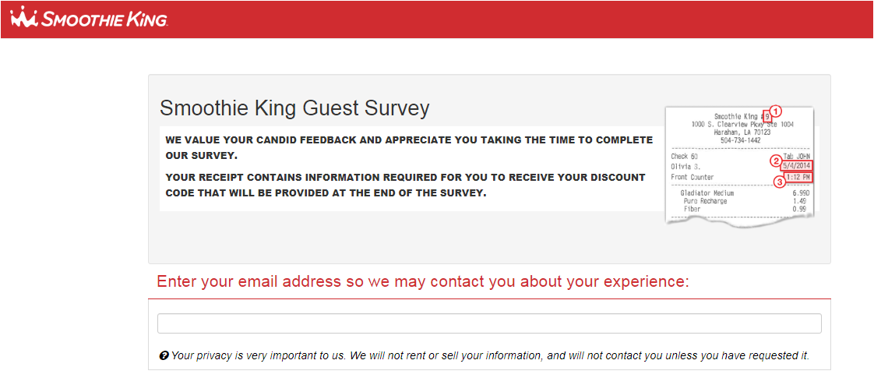
Task: Click the Smoothie King crown logo icon
Action: [x=25, y=18]
